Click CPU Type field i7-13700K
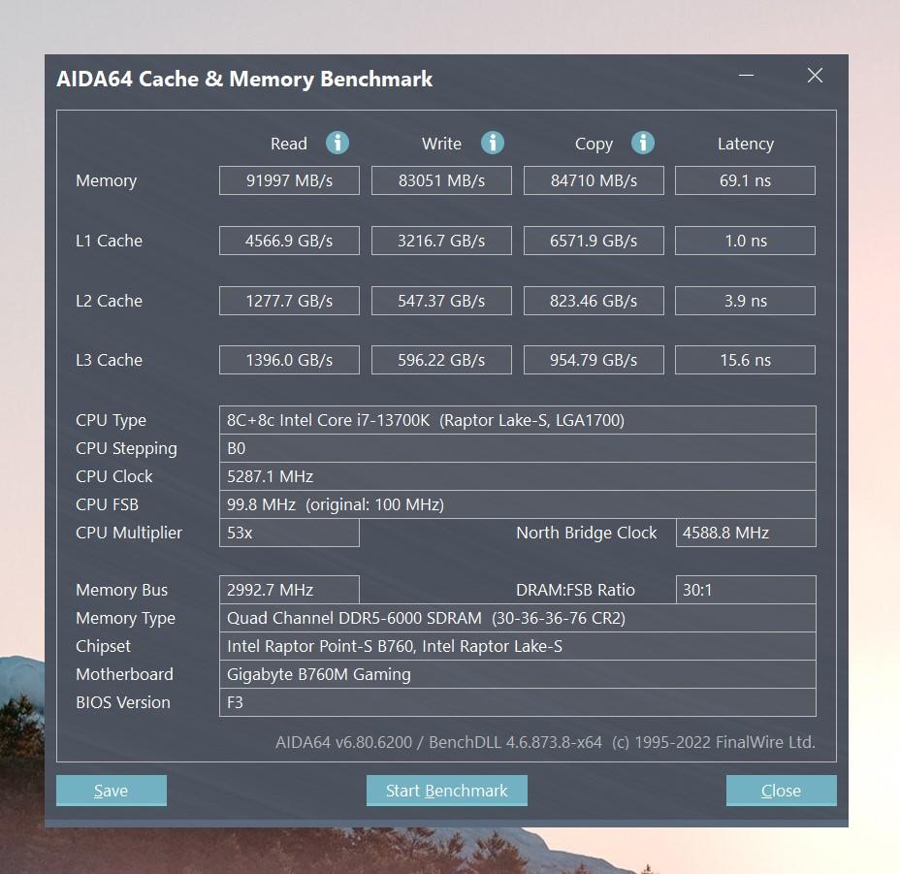 (x=518, y=420)
